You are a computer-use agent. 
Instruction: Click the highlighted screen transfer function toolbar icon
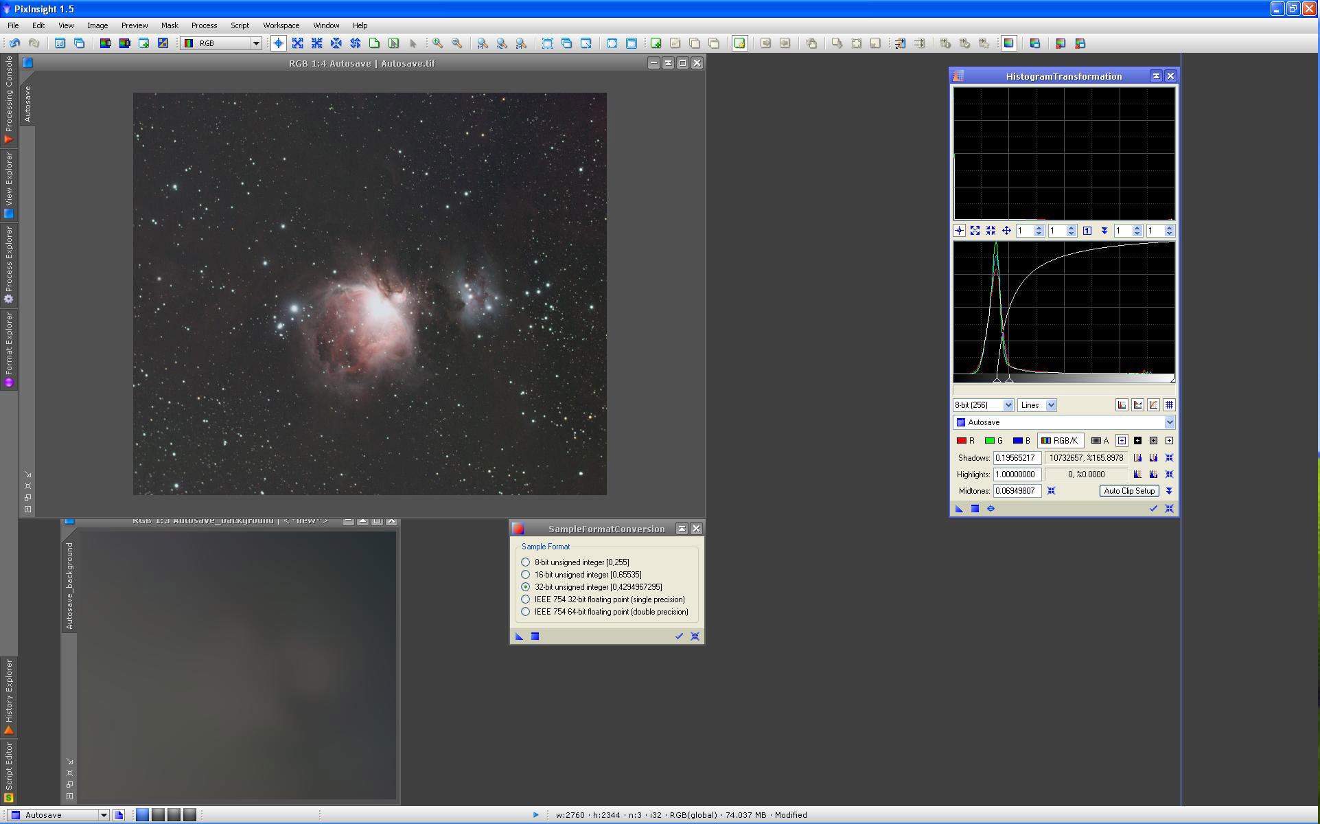[x=1008, y=43]
